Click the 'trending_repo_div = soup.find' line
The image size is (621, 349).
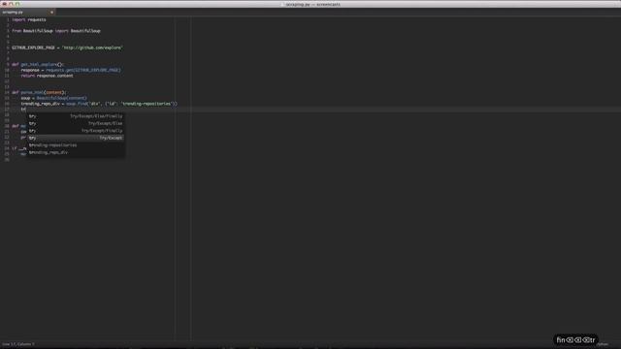click(x=99, y=104)
